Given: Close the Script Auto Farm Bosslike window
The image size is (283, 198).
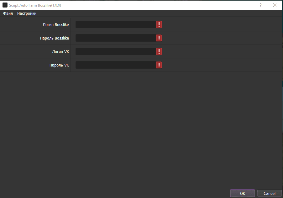Looking at the screenshot, I should (x=275, y=5).
